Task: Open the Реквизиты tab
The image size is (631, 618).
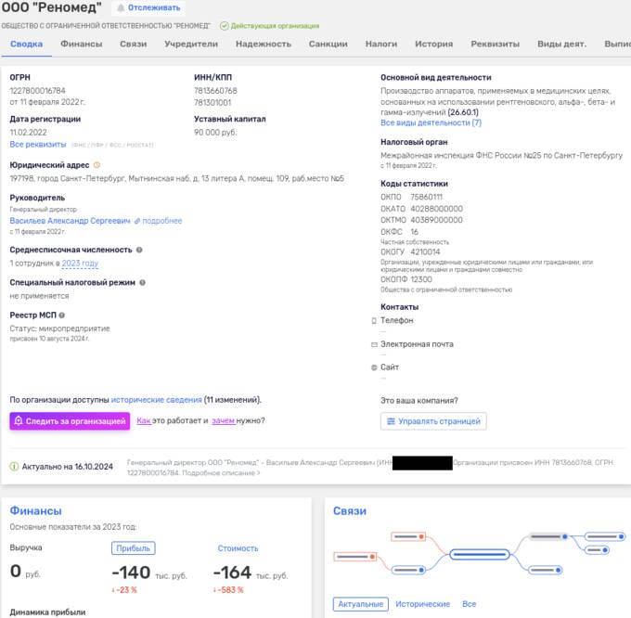Action: click(495, 44)
